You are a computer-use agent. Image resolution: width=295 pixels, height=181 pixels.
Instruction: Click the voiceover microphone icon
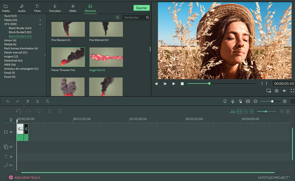click(233, 101)
